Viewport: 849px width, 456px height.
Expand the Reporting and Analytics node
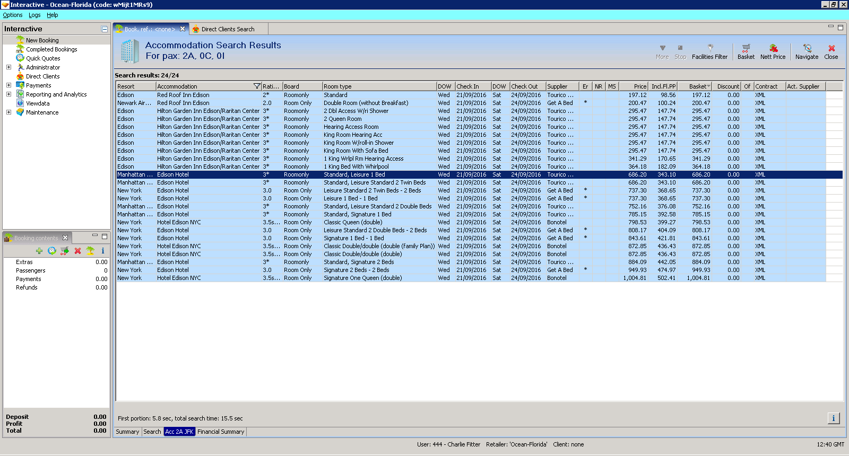click(x=8, y=94)
